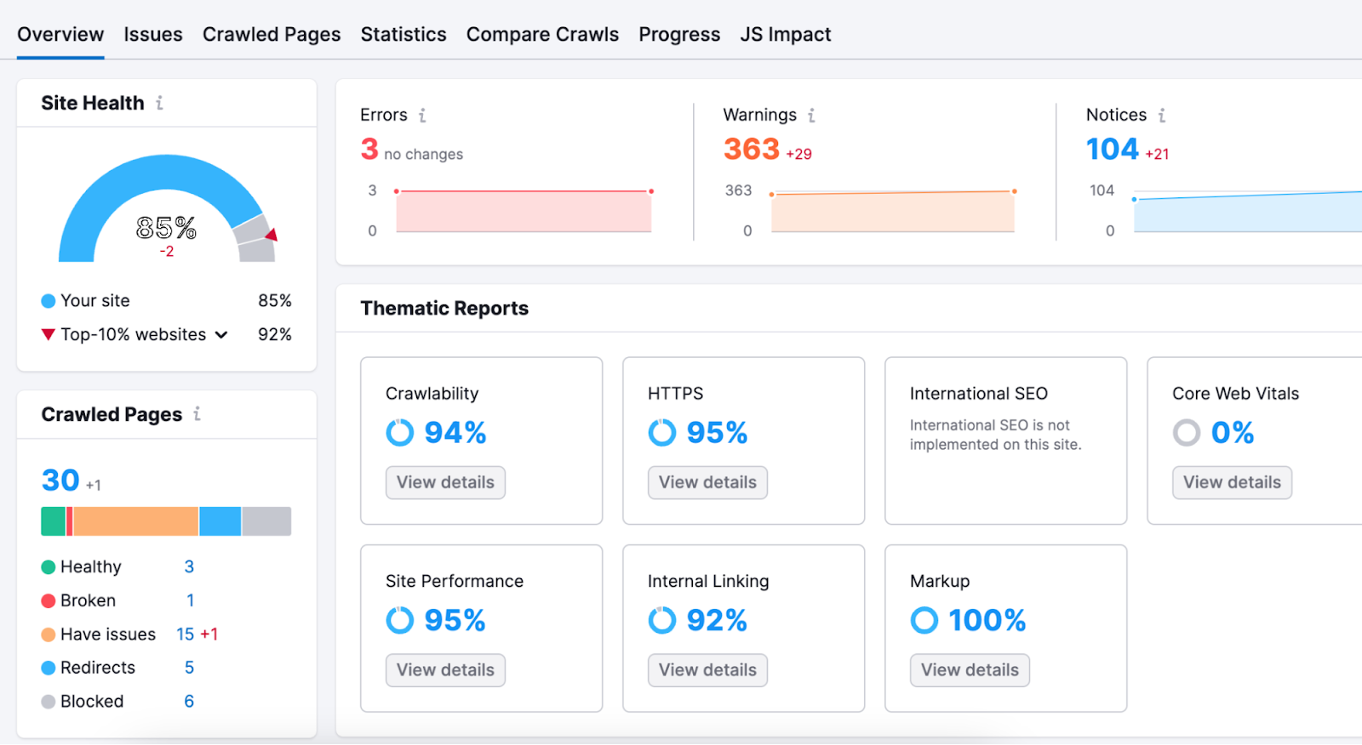Click the orange Warnings trend chart

point(892,211)
